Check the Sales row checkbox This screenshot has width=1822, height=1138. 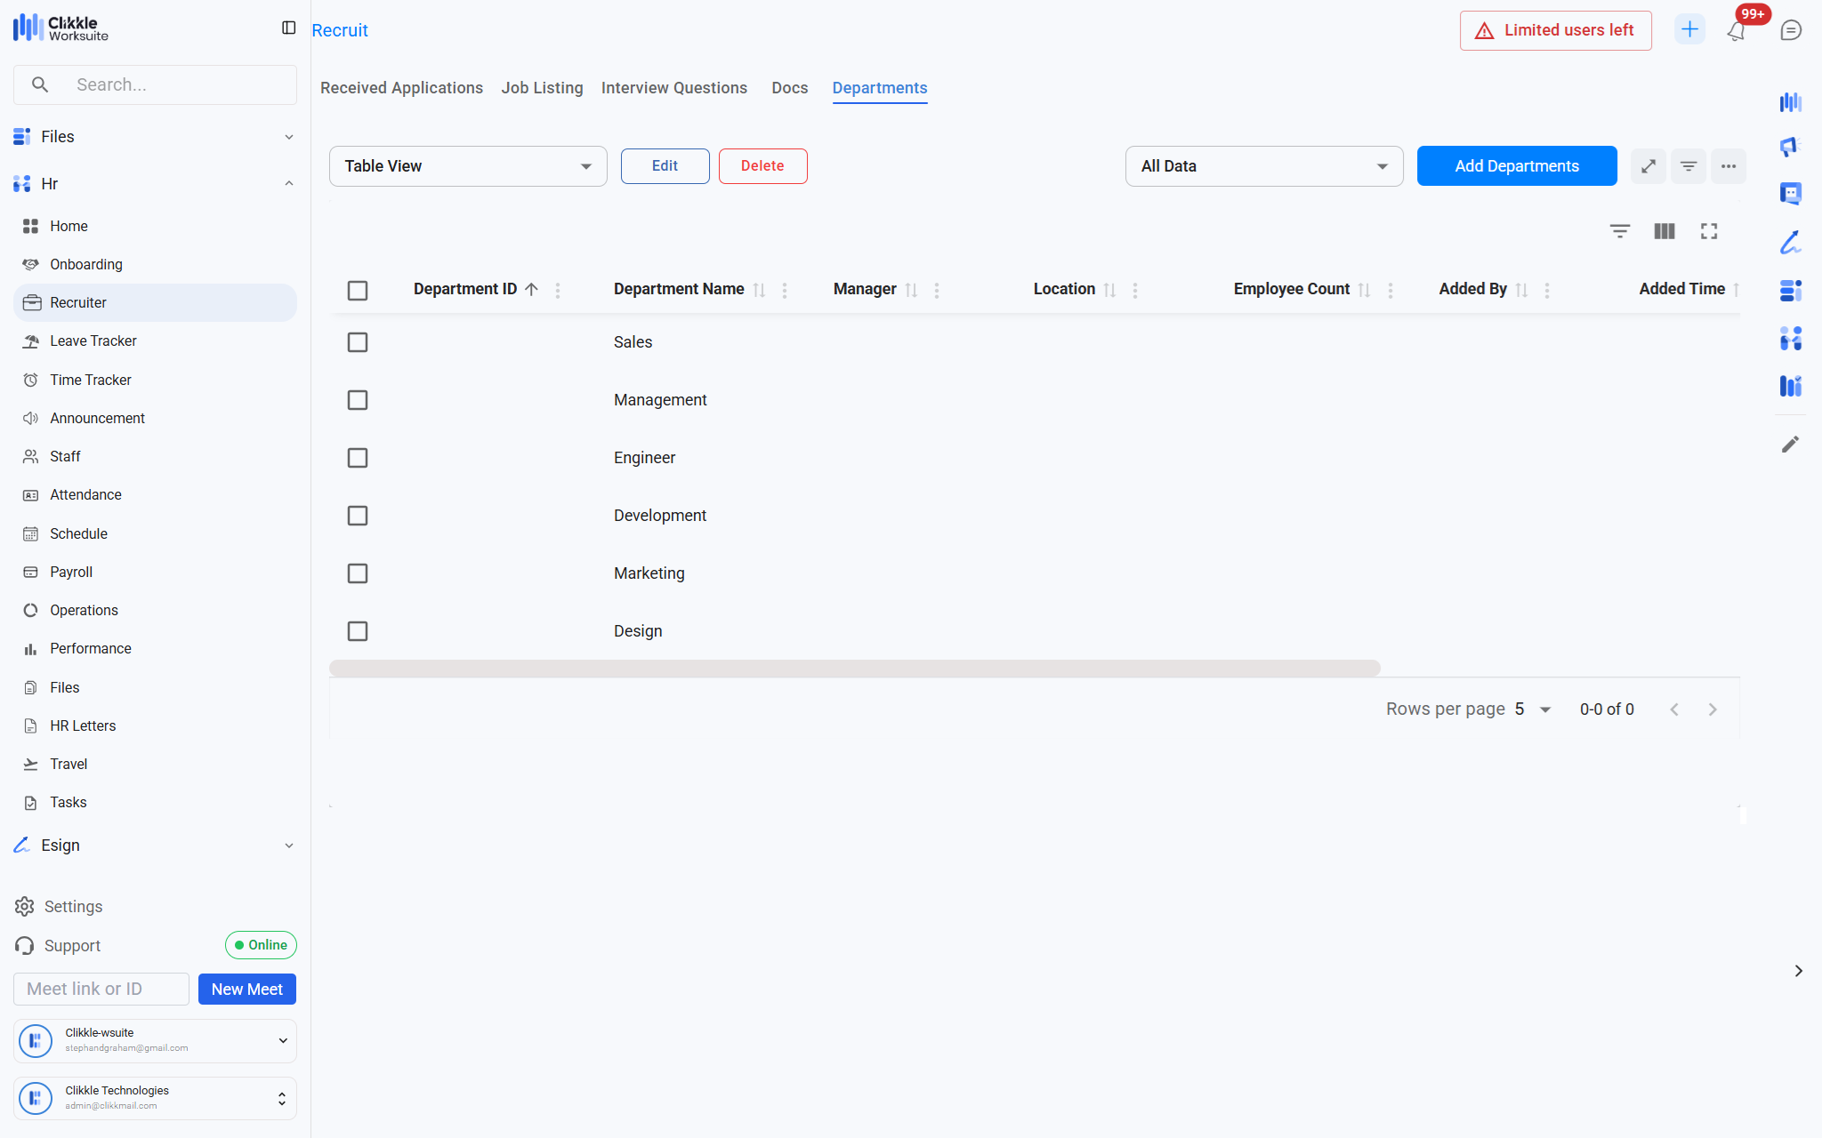(x=358, y=342)
